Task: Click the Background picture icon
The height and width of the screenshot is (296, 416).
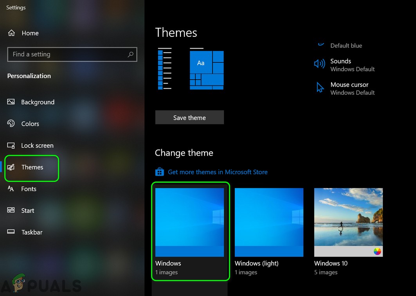Action: tap(11, 102)
